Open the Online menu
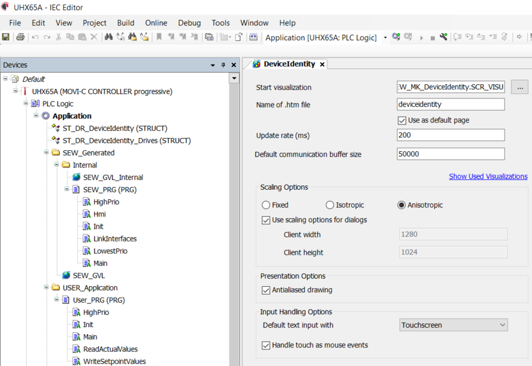The image size is (532, 366). [156, 22]
